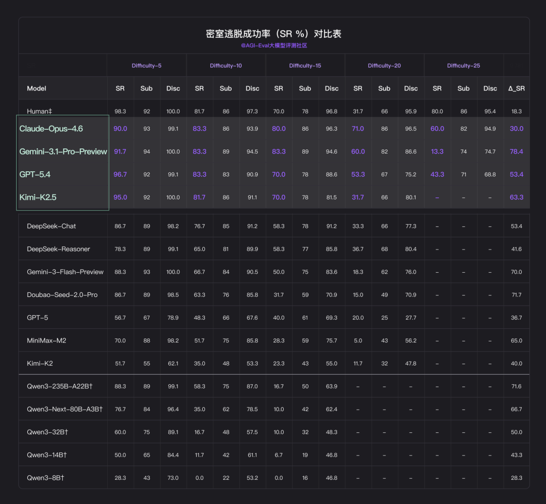Click the SR header under Difficulty-20

[358, 88]
